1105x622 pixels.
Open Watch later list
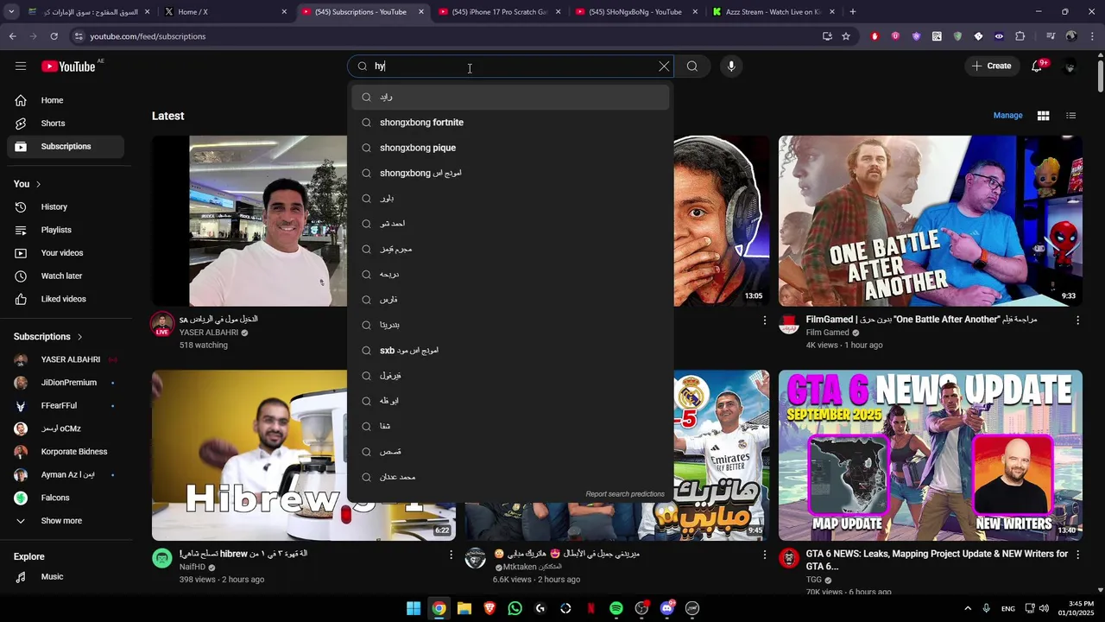tap(66, 276)
